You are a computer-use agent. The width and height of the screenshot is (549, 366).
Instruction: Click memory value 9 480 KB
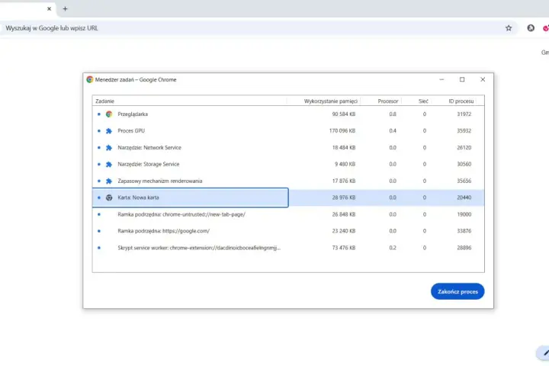[345, 164]
